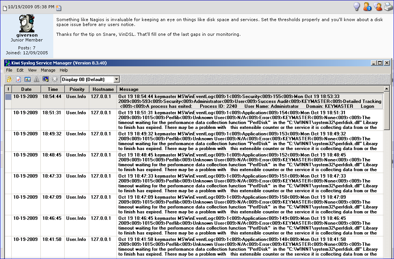Click the 'Thanks for the tip on Snare' sentence

click(148, 34)
